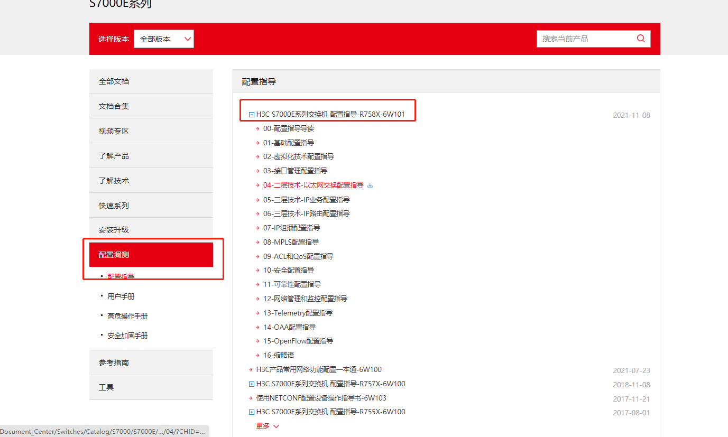Open the 安全加固手册 sub-item

[x=127, y=336]
